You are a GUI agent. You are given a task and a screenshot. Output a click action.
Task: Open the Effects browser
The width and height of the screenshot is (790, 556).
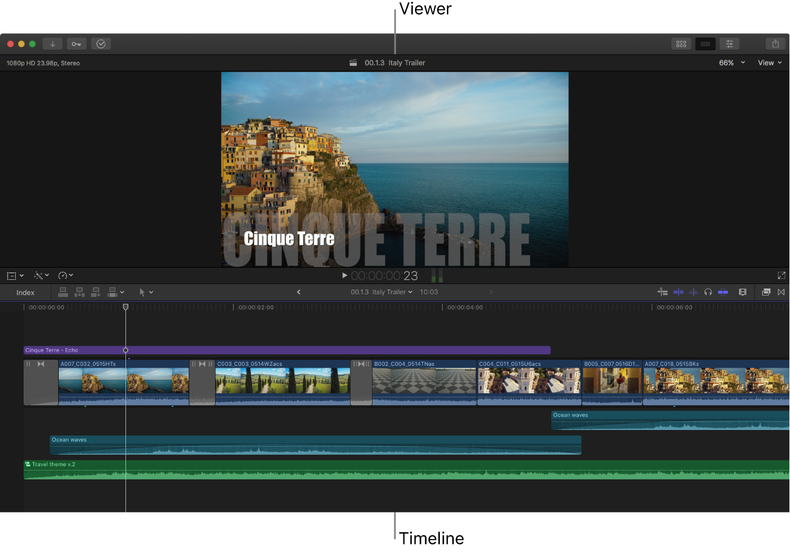[766, 292]
